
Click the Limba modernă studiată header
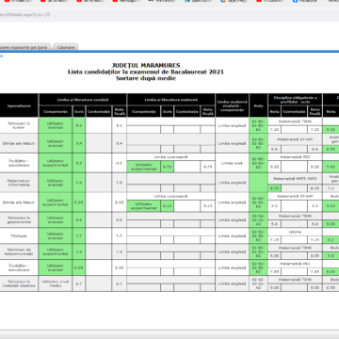pos(233,105)
